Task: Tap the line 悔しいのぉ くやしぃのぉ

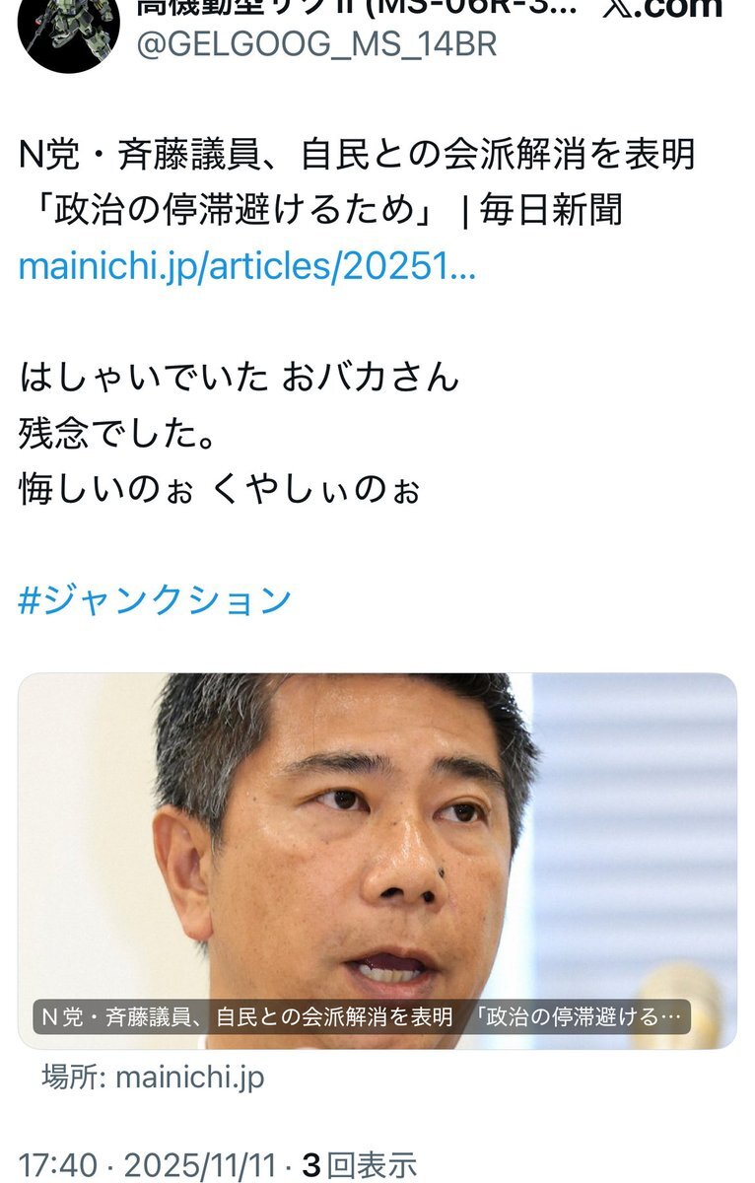Action: tap(220, 489)
